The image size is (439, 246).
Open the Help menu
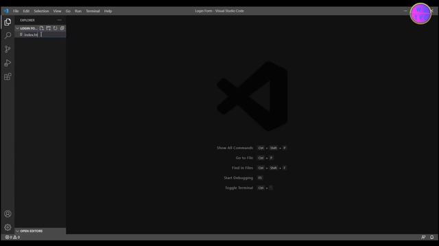point(108,11)
